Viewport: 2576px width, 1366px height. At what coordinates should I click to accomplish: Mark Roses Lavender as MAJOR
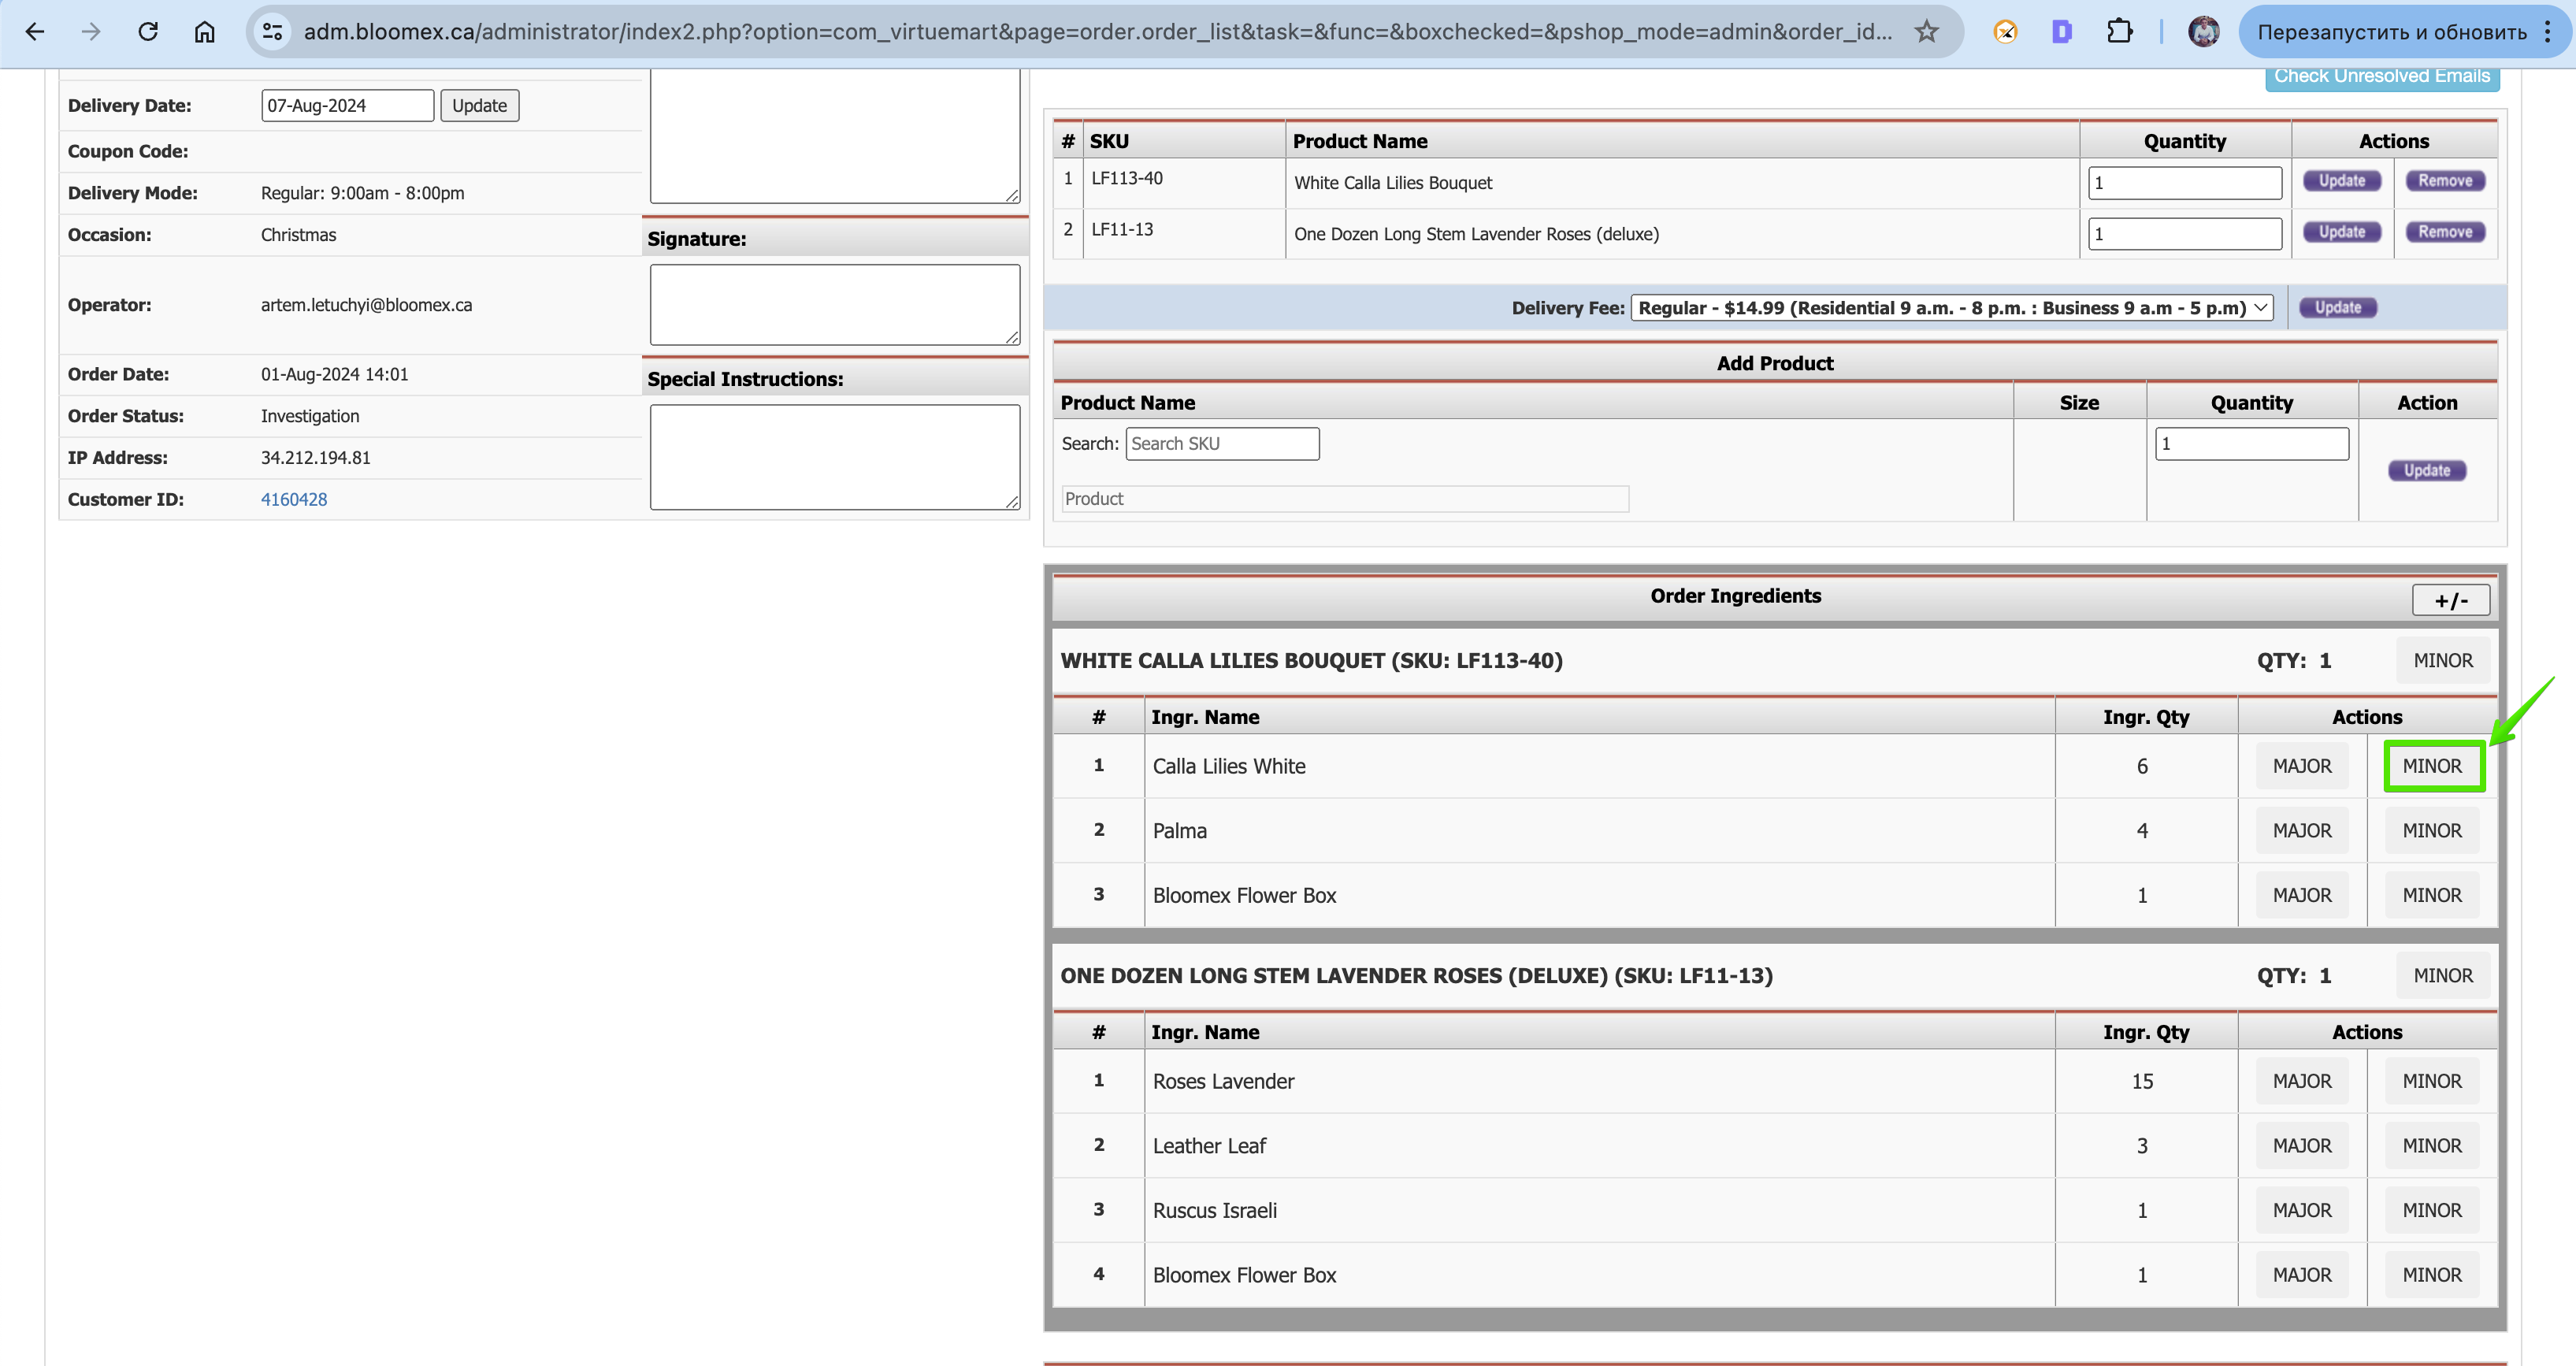[x=2302, y=1081]
